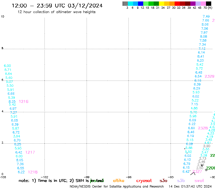The height and width of the screenshot is (189, 215).
Task: Click pink track time label 1216
Action: pos(24,101)
